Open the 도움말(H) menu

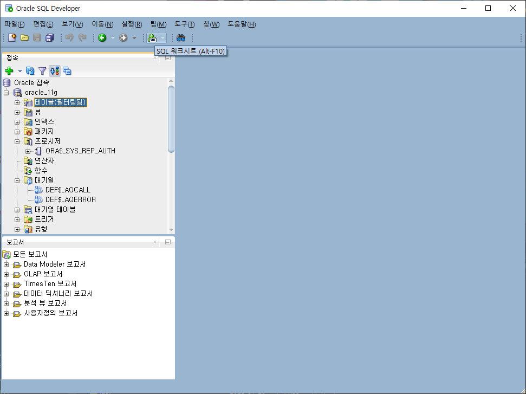pyautogui.click(x=242, y=24)
